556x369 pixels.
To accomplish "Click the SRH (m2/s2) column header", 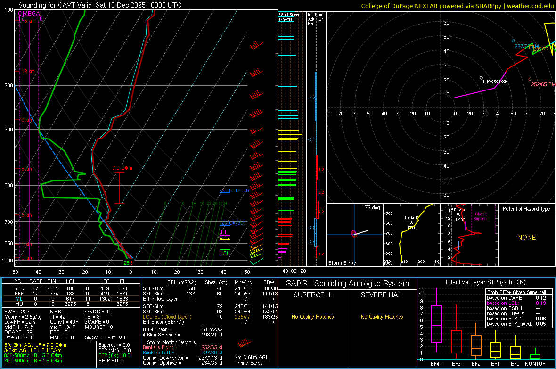I will pyautogui.click(x=181, y=282).
